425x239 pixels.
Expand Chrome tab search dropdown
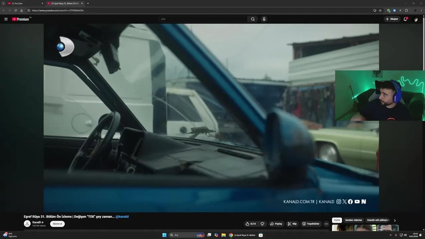[3, 3]
